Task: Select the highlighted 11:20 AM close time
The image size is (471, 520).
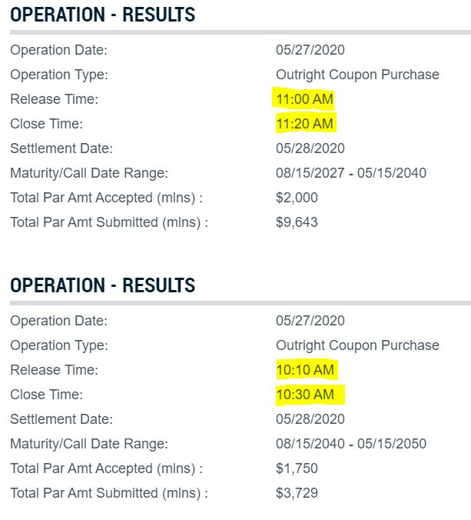Action: [x=305, y=124]
